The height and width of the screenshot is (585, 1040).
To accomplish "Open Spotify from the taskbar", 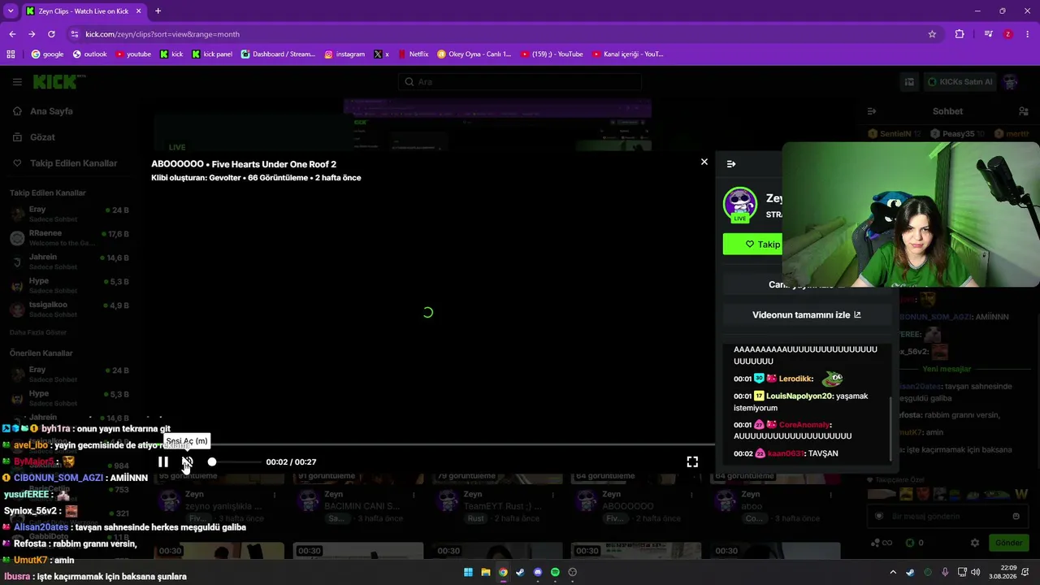I will pyautogui.click(x=555, y=572).
